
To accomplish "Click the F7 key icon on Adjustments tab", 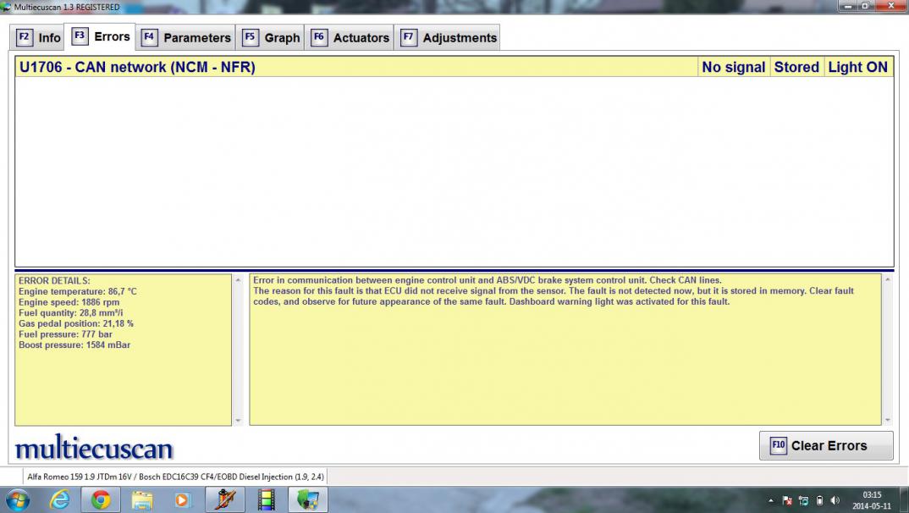I will pyautogui.click(x=408, y=37).
